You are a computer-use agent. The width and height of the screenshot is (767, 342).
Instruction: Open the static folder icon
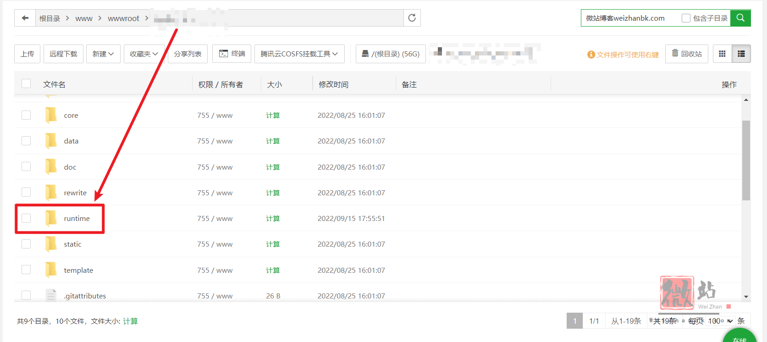tap(51, 244)
